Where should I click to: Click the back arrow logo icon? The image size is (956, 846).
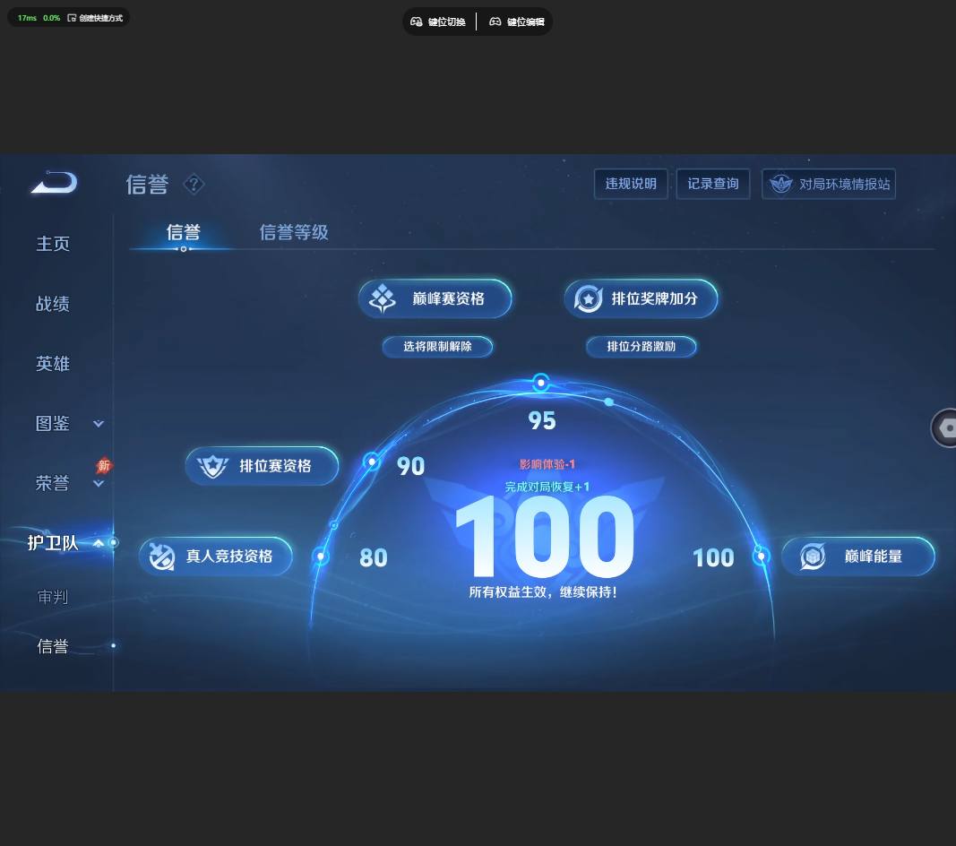pos(55,183)
